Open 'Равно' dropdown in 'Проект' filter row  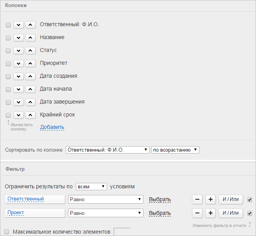click(x=106, y=213)
